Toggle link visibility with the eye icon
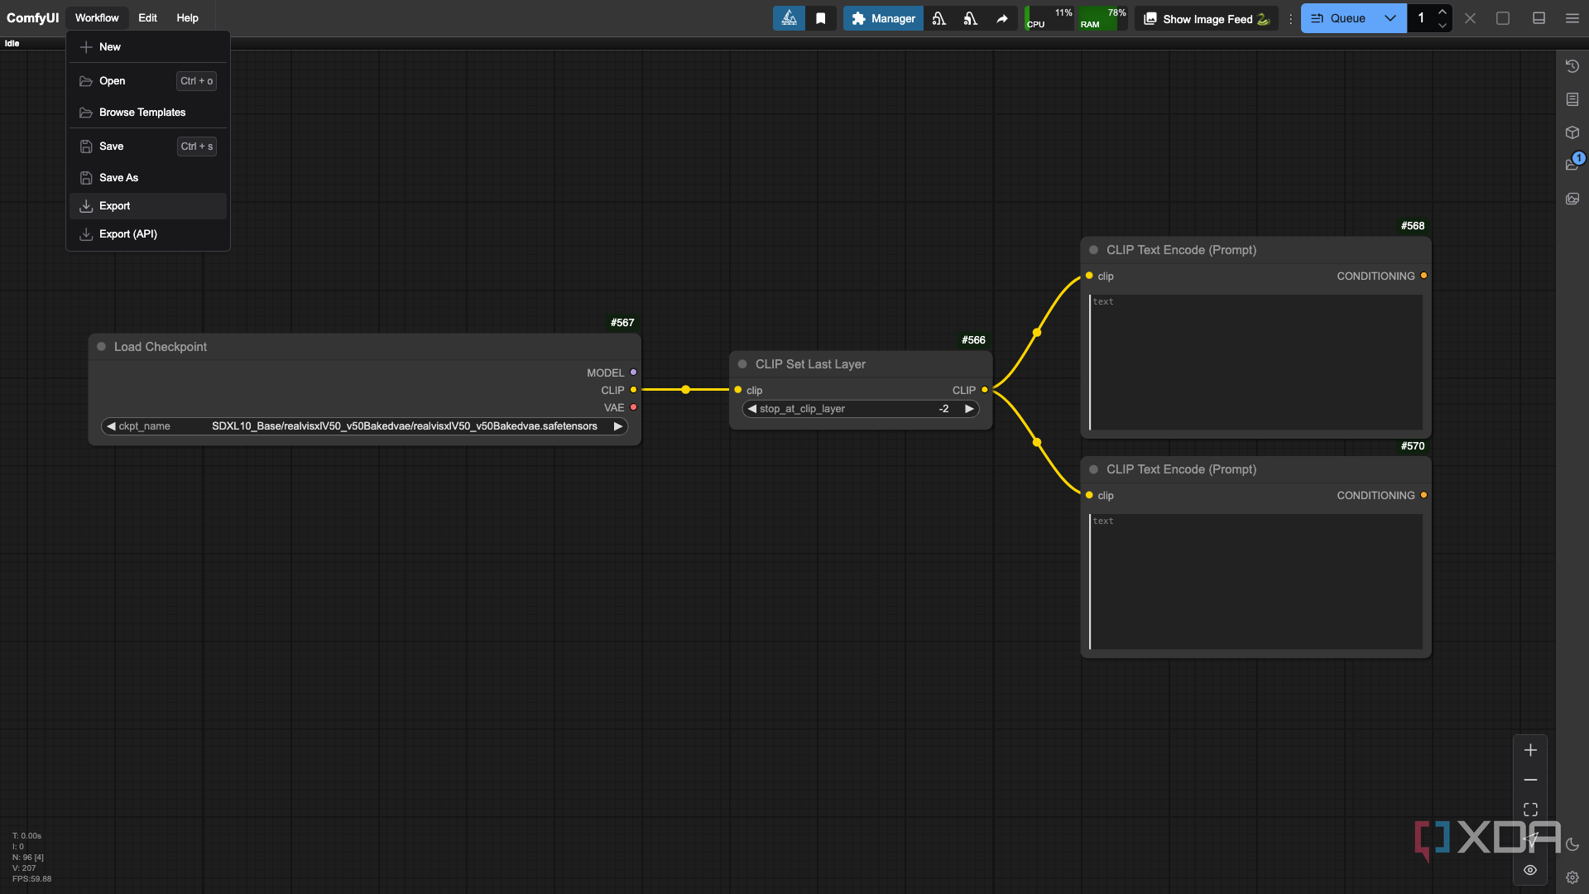 pos(1530,870)
